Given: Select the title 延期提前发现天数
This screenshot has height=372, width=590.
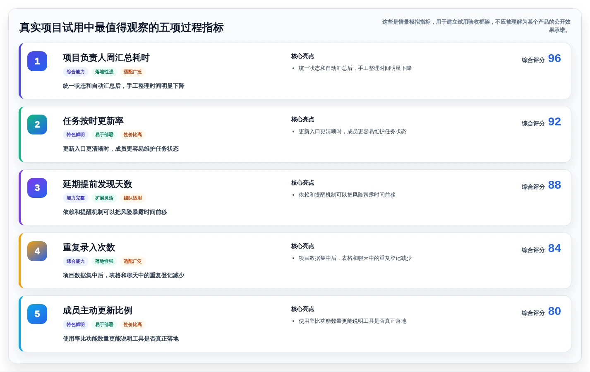Looking at the screenshot, I should coord(98,184).
